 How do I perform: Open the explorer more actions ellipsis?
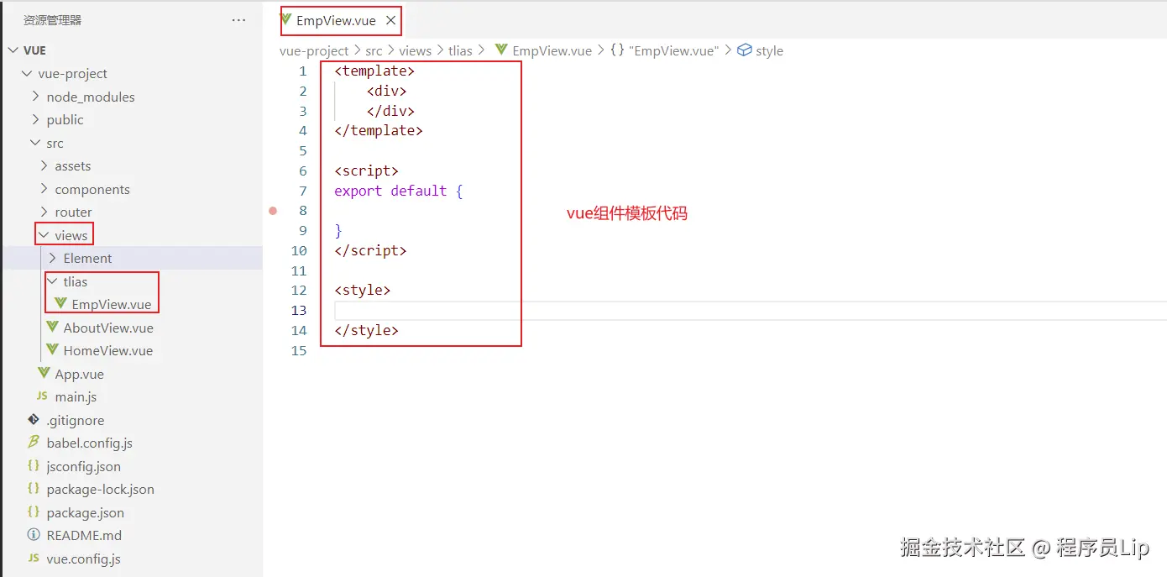pyautogui.click(x=239, y=20)
